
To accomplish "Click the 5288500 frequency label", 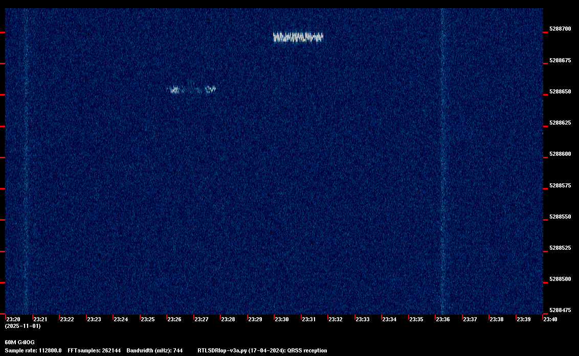I will (x=560, y=279).
